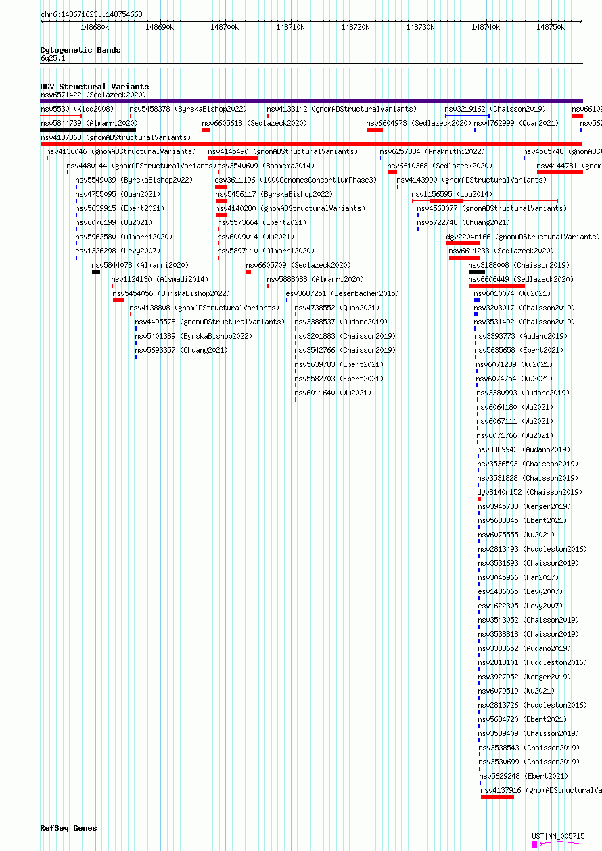
Task: Open the nsv5530 (Kidd2008) variant
Action: pos(77,109)
